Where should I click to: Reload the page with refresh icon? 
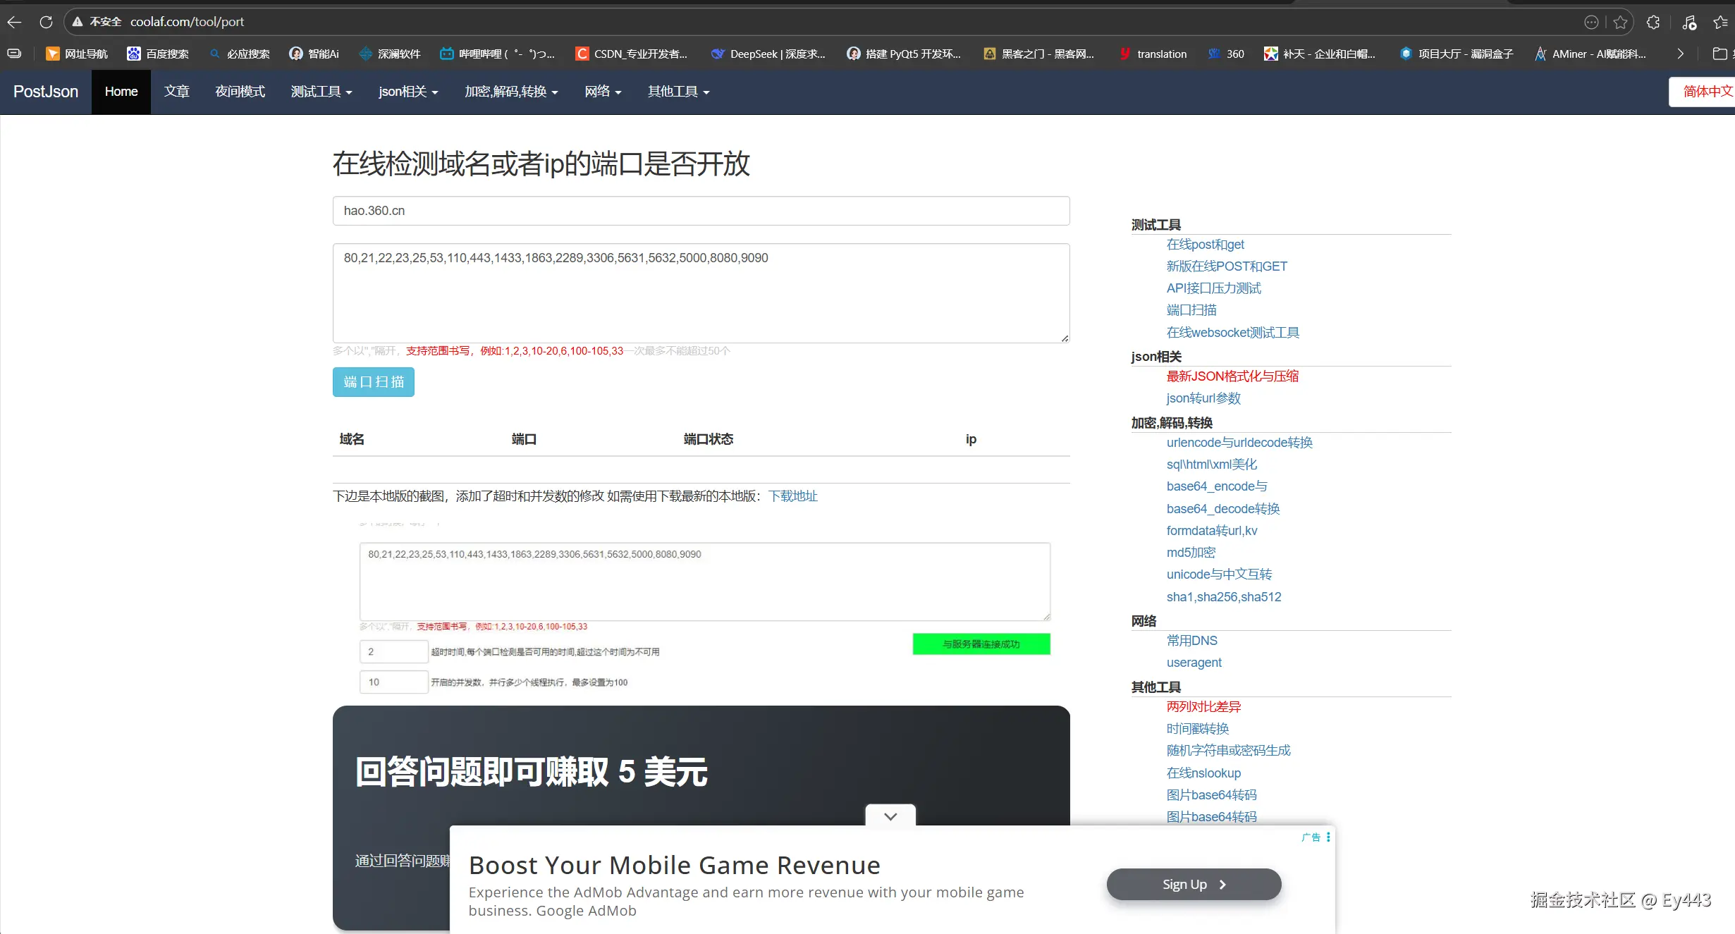point(46,22)
